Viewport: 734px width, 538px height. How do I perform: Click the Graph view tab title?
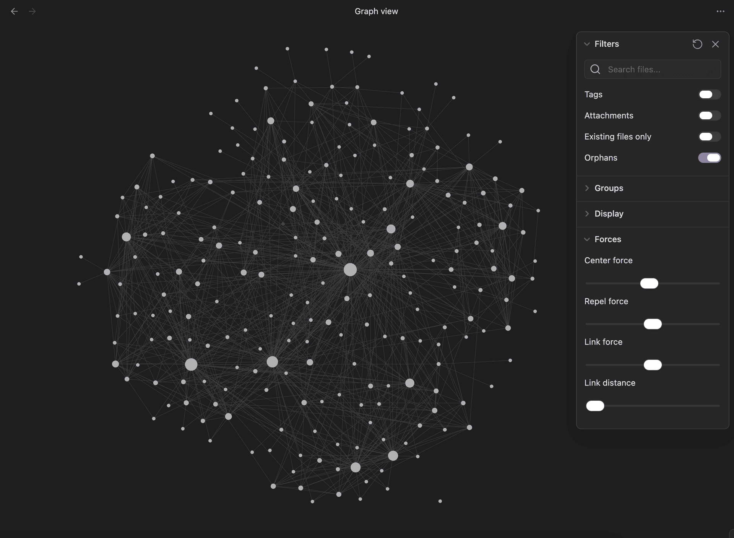(x=376, y=11)
